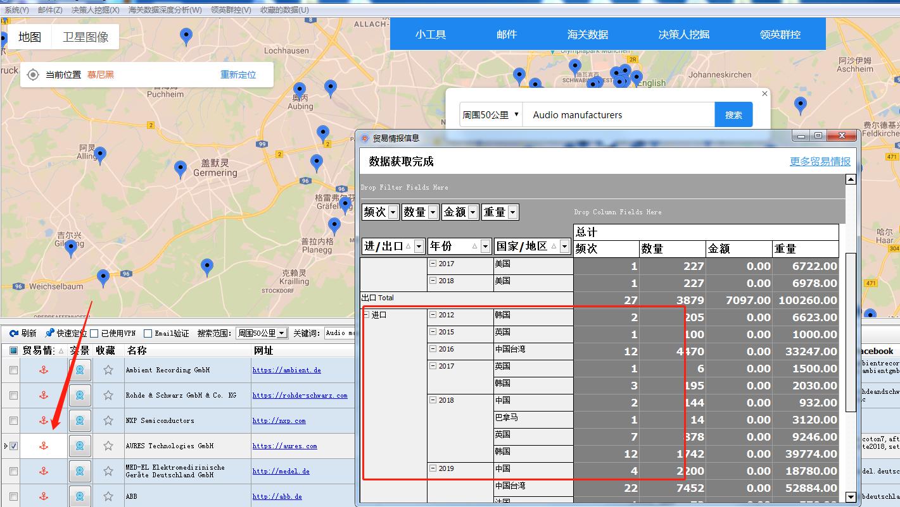Viewport: 900px width, 507px height.
Task: Click the 贸易情报信息 window title icon
Action: 364,135
